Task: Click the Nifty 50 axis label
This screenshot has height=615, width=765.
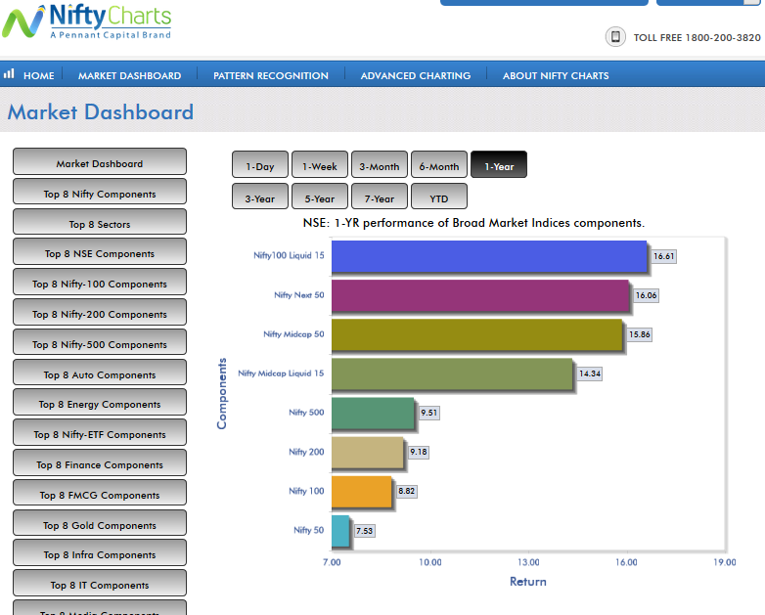Action: pyautogui.click(x=309, y=530)
